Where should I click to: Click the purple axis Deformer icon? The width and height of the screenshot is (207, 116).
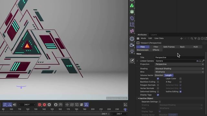[132, 24]
